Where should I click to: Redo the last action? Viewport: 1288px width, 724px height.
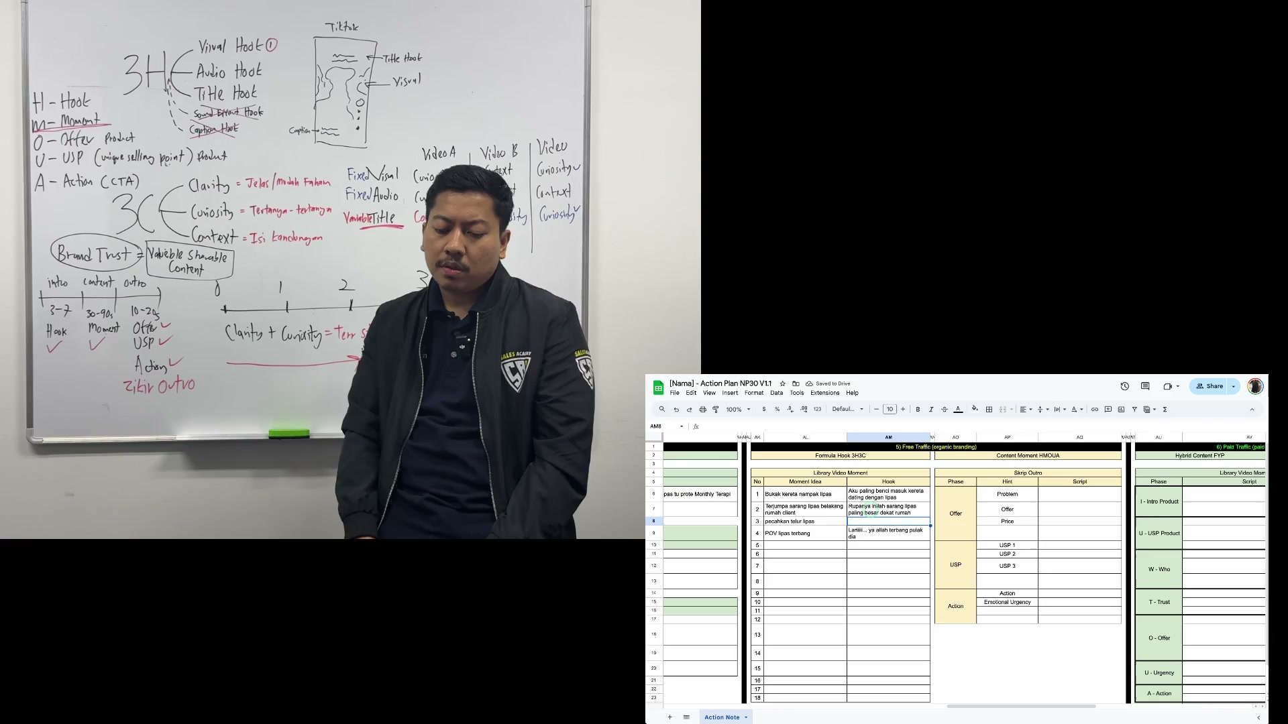tap(689, 409)
